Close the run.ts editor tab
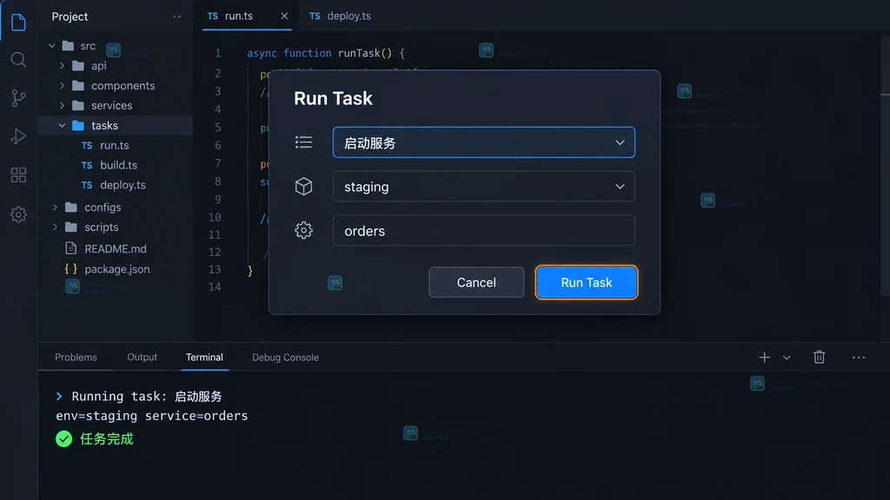This screenshot has width=890, height=500. [x=284, y=16]
